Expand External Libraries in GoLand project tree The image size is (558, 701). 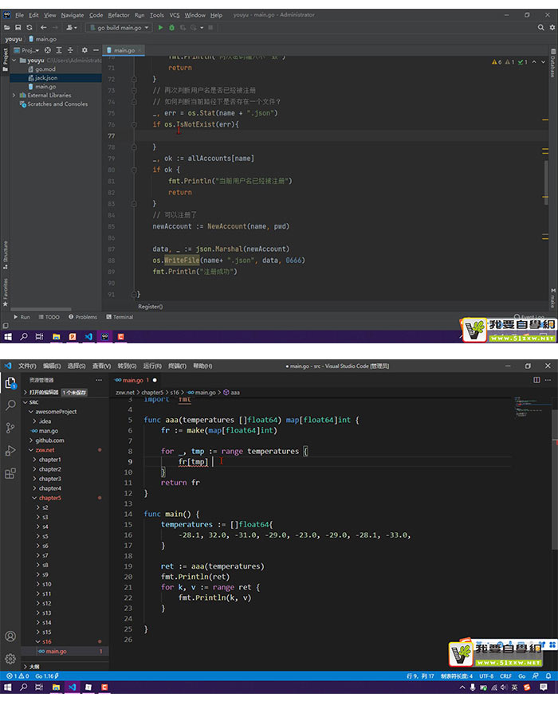[x=14, y=96]
